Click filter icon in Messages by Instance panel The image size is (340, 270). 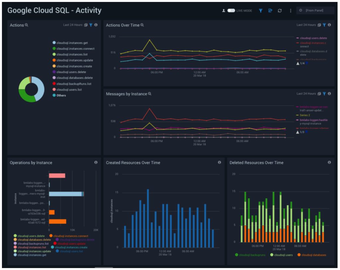pos(324,94)
